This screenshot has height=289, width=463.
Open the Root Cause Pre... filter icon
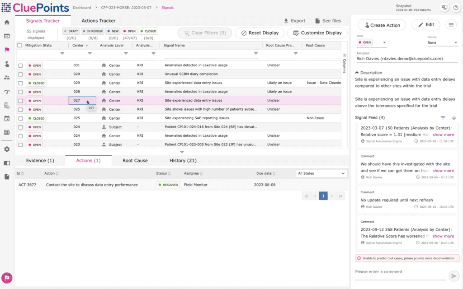(296, 54)
